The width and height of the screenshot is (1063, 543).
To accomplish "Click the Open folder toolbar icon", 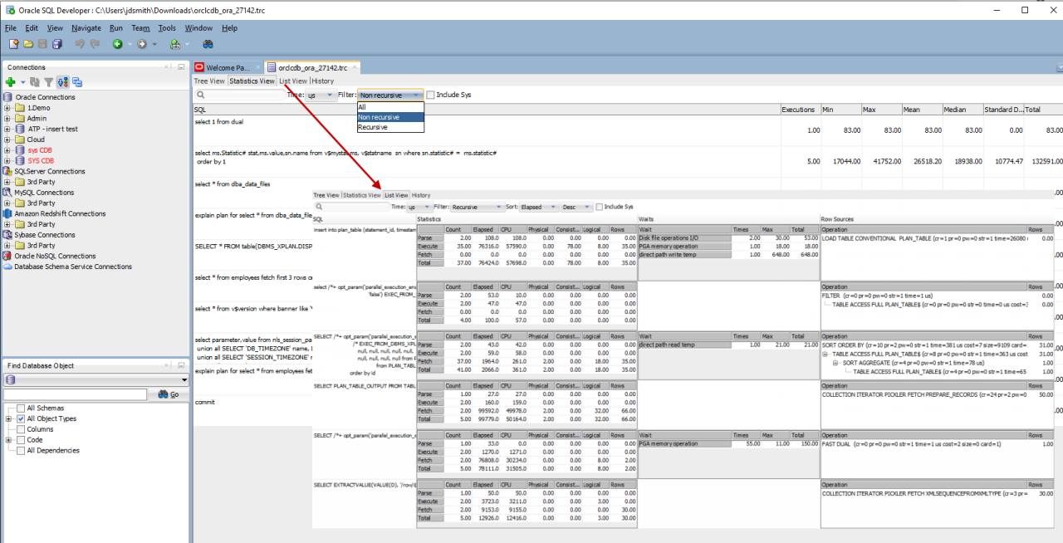I will [29, 44].
